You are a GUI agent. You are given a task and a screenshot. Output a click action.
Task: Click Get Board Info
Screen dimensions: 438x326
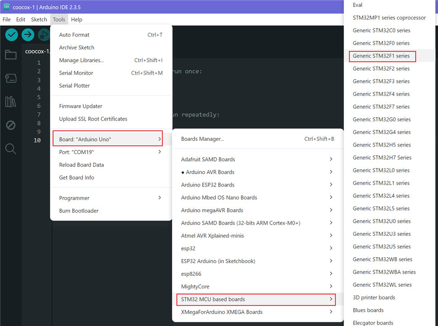111,177
